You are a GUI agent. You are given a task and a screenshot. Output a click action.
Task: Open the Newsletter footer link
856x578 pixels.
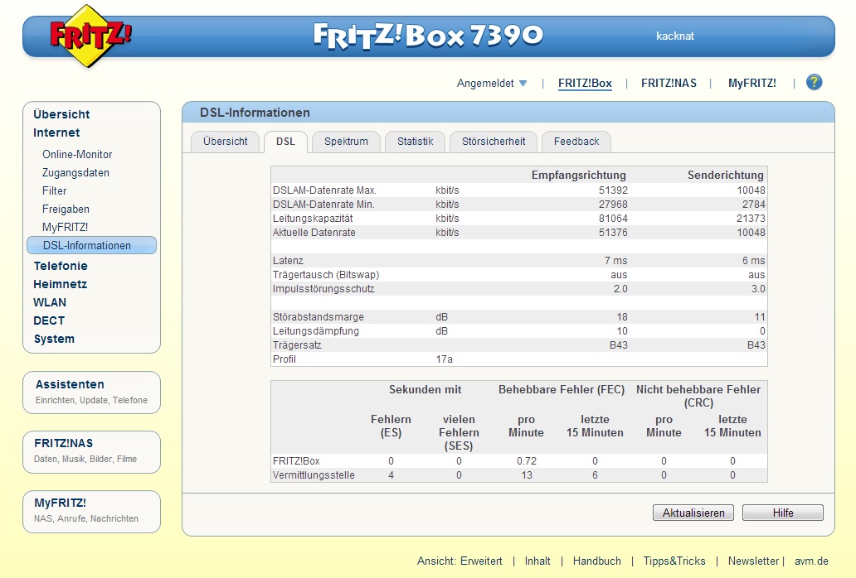click(753, 561)
